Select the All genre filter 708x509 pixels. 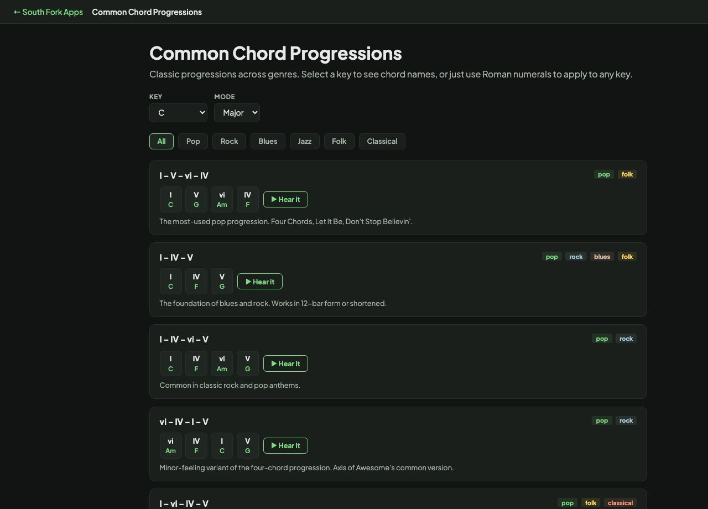pos(162,141)
